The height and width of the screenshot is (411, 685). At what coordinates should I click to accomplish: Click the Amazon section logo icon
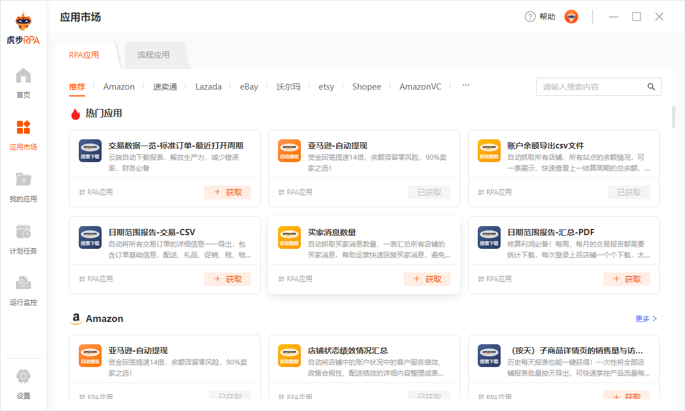(75, 319)
